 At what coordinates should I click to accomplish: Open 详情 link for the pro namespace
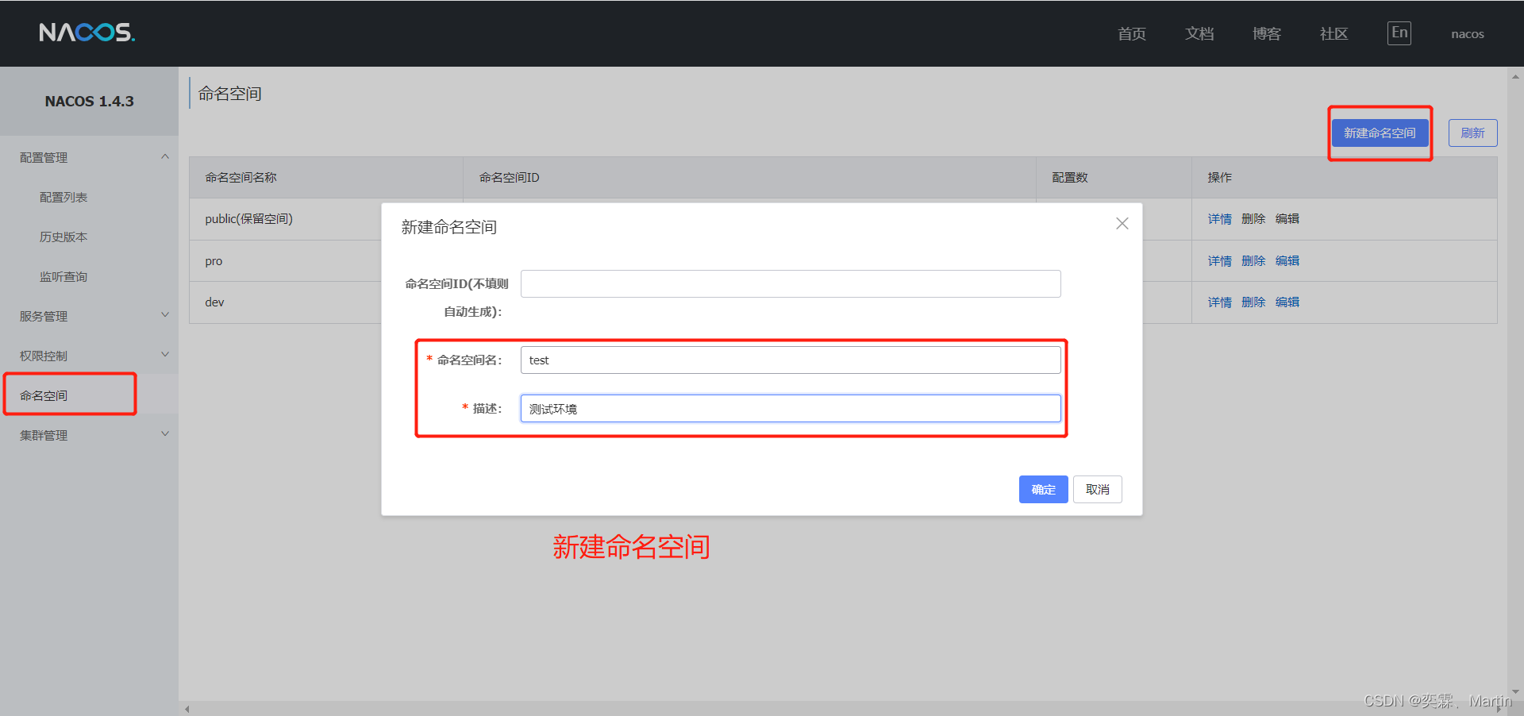1219,261
